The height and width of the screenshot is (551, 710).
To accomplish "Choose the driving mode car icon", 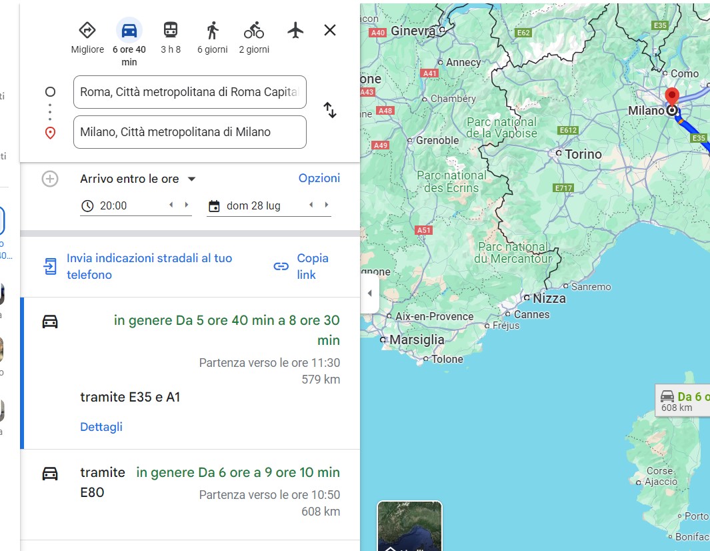I will pyautogui.click(x=129, y=31).
